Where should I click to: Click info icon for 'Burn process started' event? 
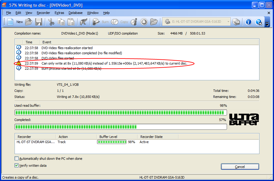(19, 68)
